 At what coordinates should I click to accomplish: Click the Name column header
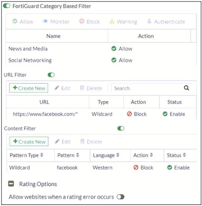[57, 36]
